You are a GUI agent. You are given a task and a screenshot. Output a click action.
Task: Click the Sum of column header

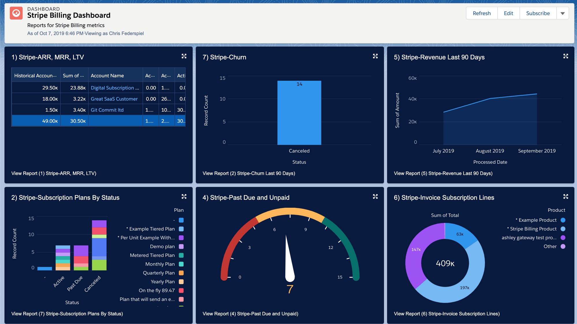tap(74, 76)
